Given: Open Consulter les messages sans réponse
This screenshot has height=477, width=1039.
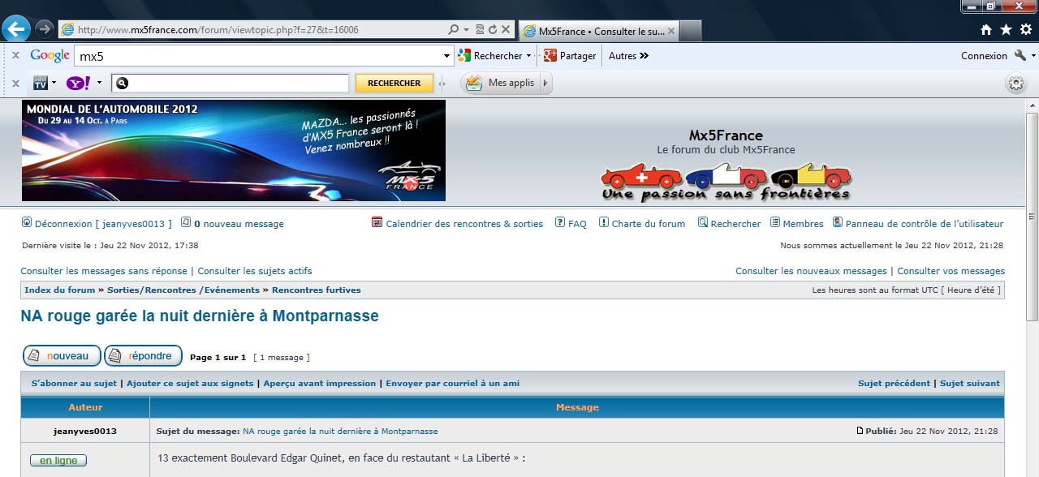Looking at the screenshot, I should tap(104, 271).
